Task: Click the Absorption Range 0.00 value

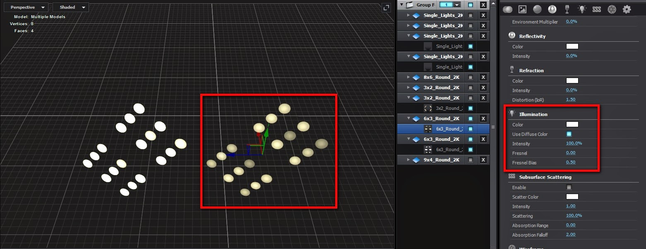Action: coord(571,225)
